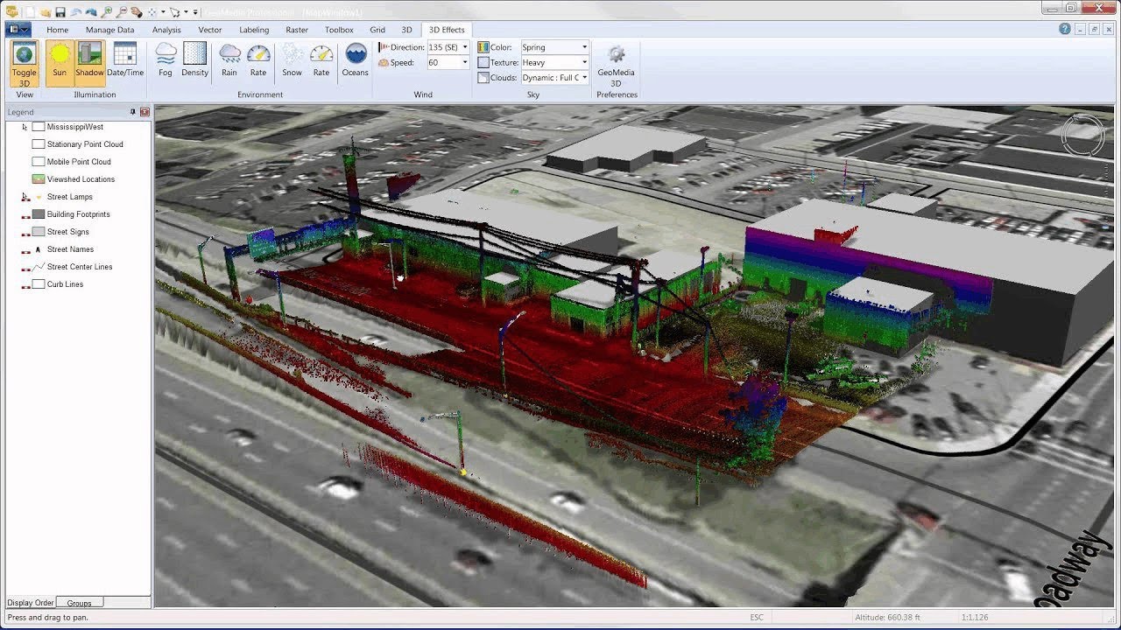
Task: Select the Building Footprints legend entry
Action: point(78,214)
